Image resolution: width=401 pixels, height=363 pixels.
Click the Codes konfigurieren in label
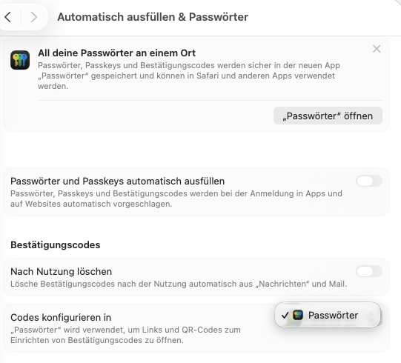click(61, 318)
